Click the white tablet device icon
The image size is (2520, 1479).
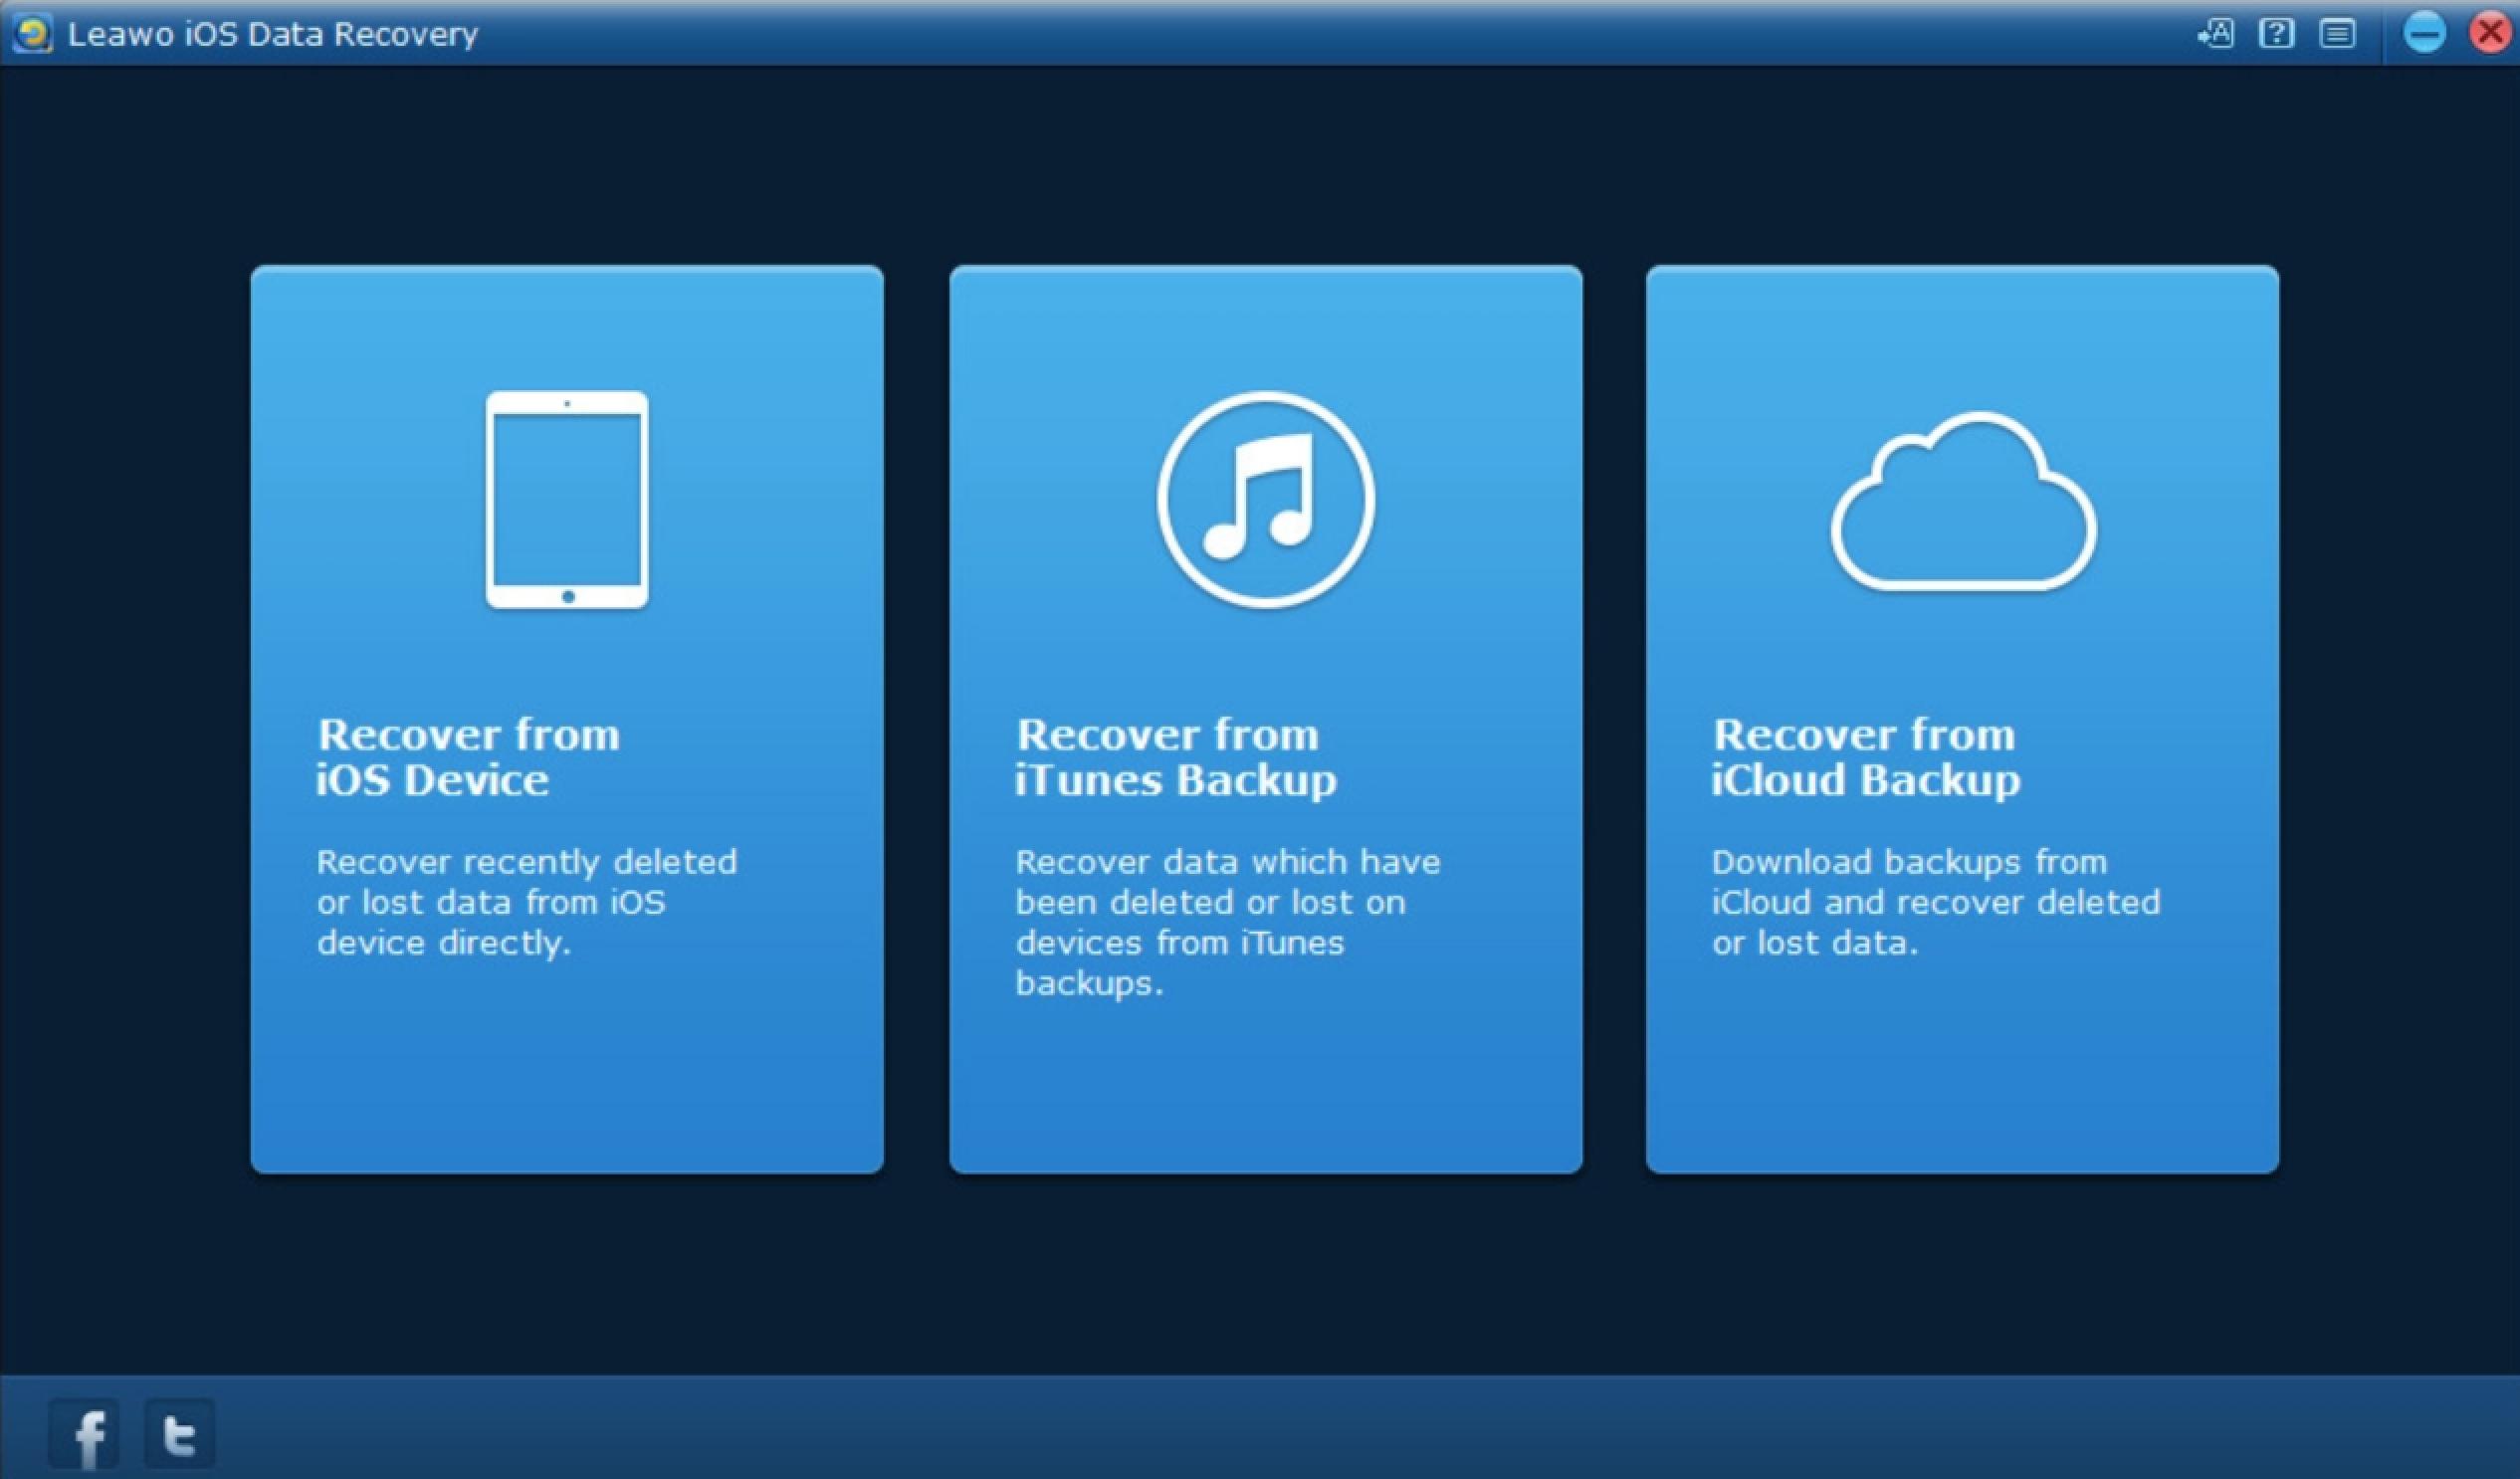(x=567, y=499)
